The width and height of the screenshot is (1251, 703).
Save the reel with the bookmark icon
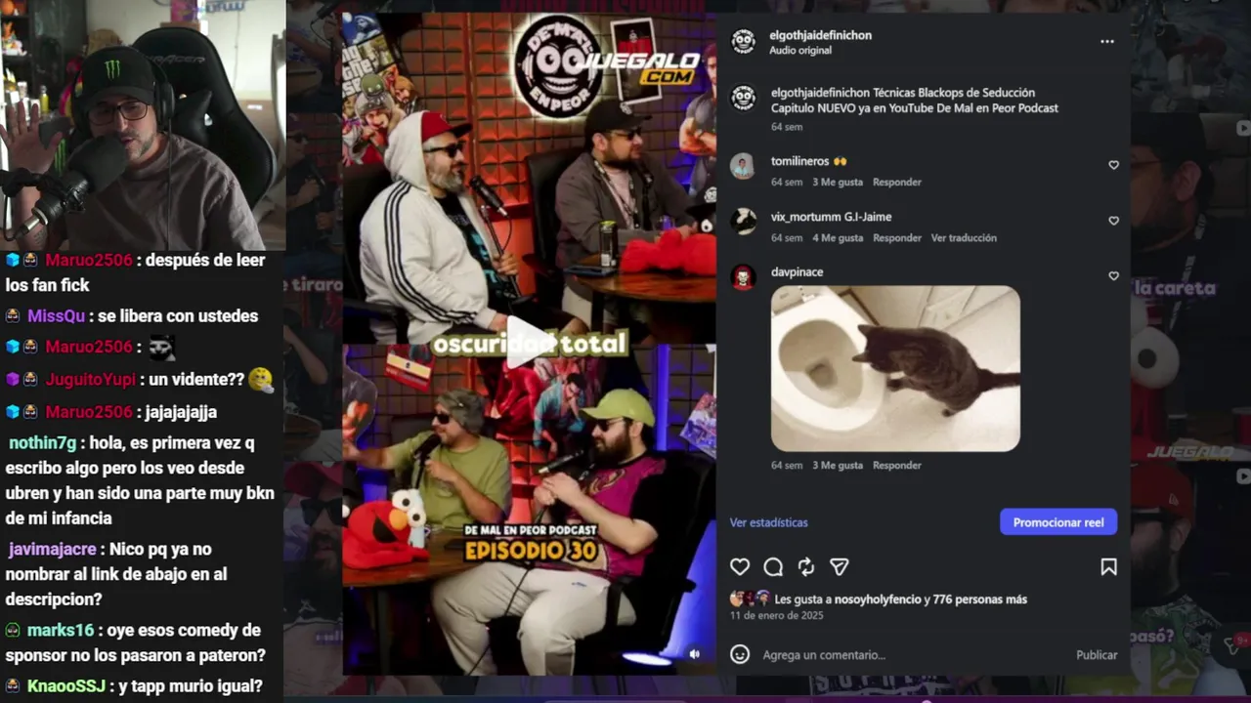(1108, 567)
